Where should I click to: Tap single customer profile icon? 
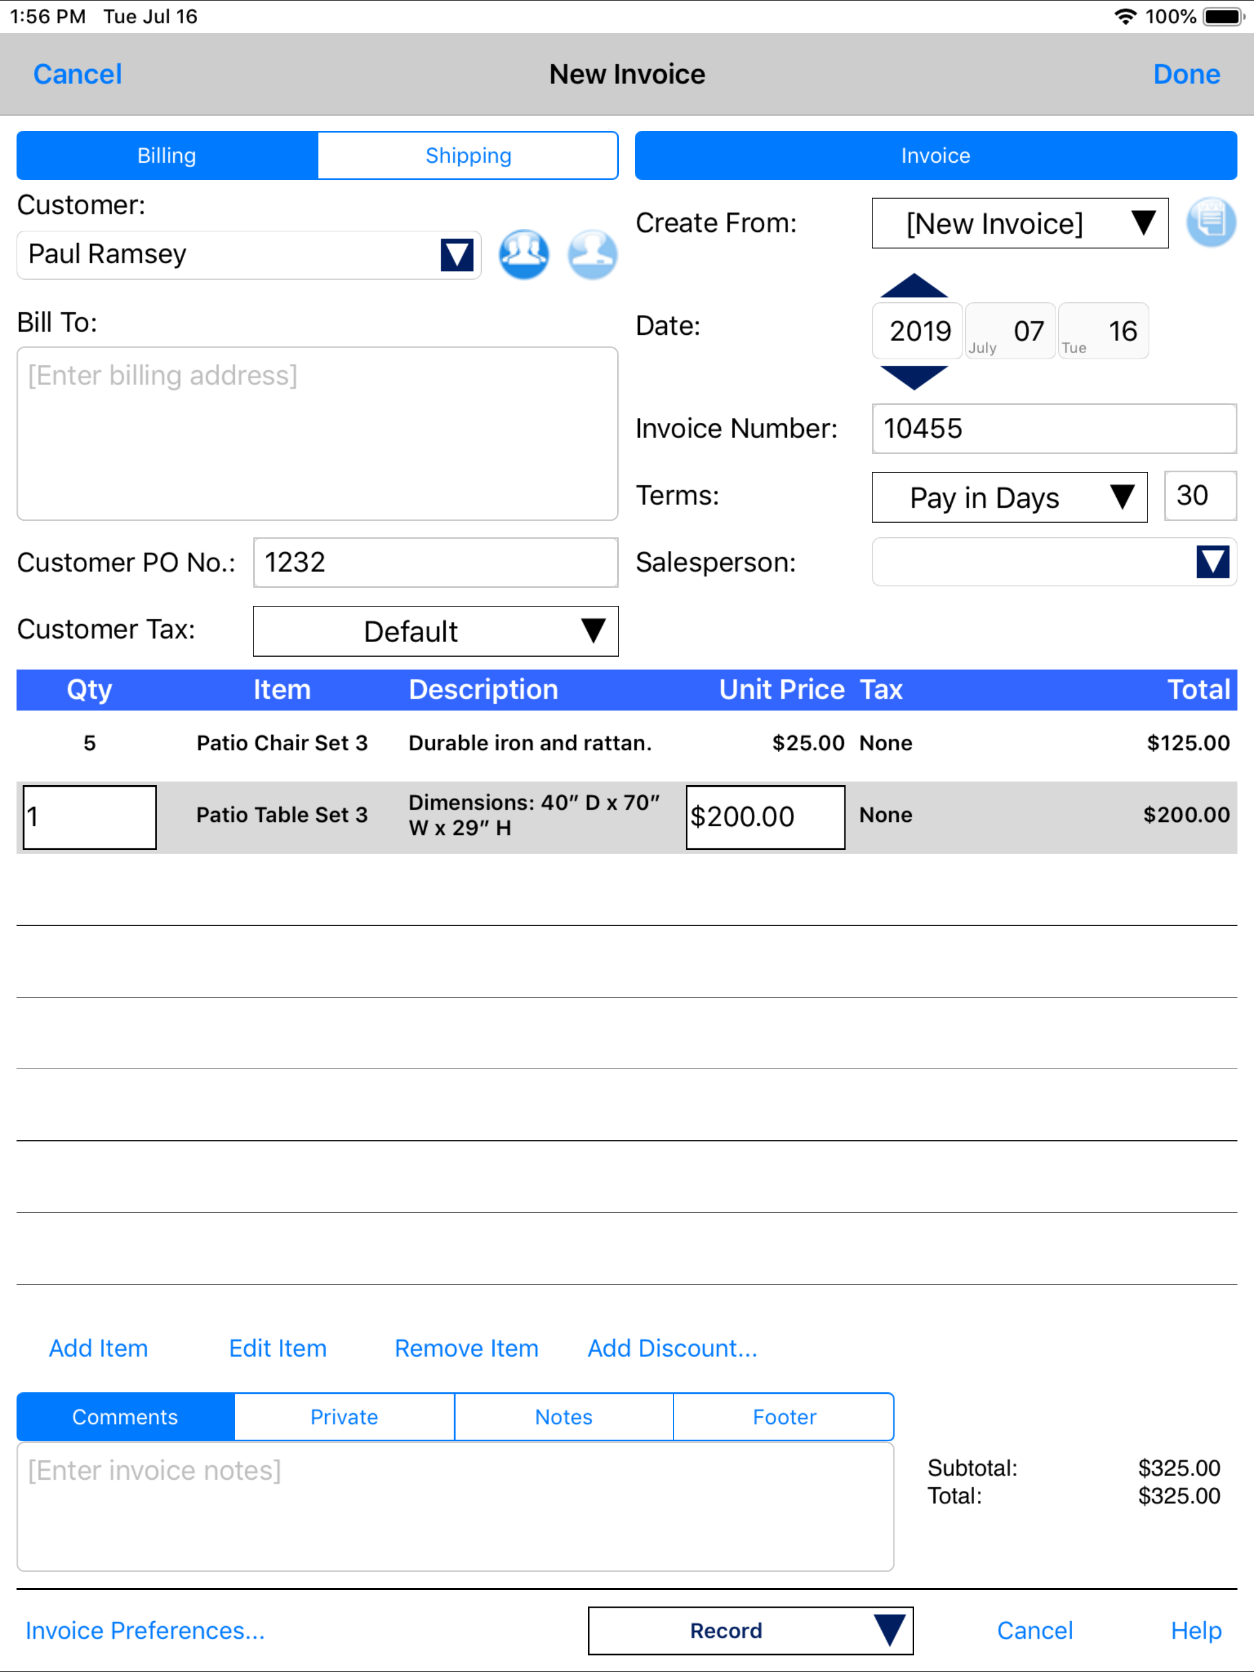[x=592, y=254]
